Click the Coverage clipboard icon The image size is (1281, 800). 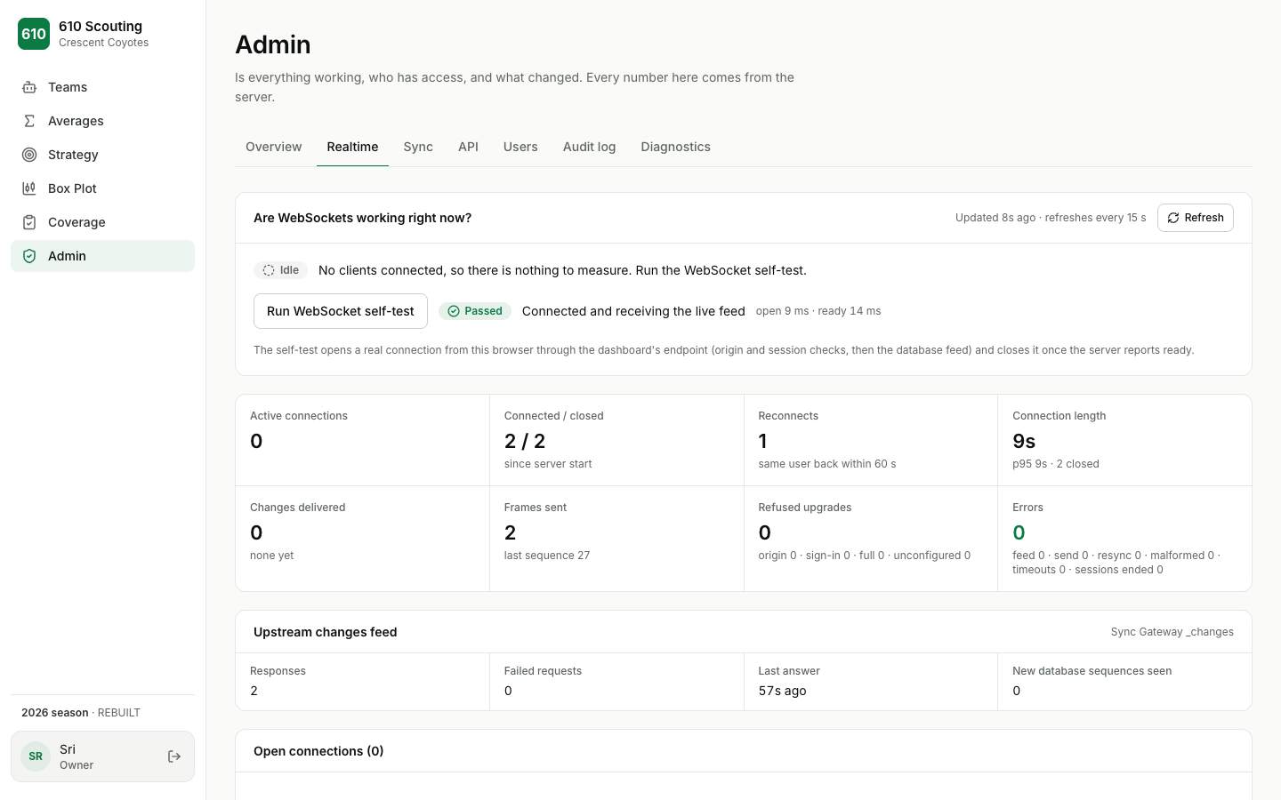click(x=29, y=222)
